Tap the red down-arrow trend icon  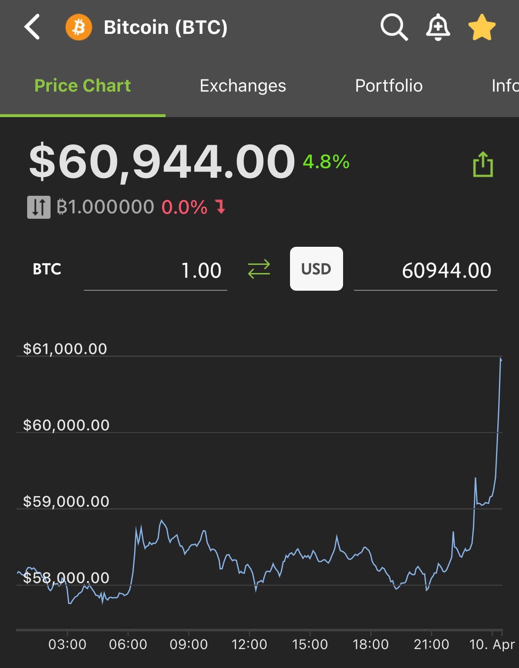point(220,207)
